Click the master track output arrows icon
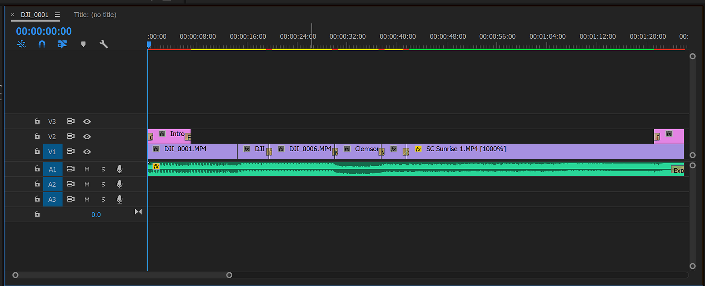The width and height of the screenshot is (705, 286). coord(138,212)
